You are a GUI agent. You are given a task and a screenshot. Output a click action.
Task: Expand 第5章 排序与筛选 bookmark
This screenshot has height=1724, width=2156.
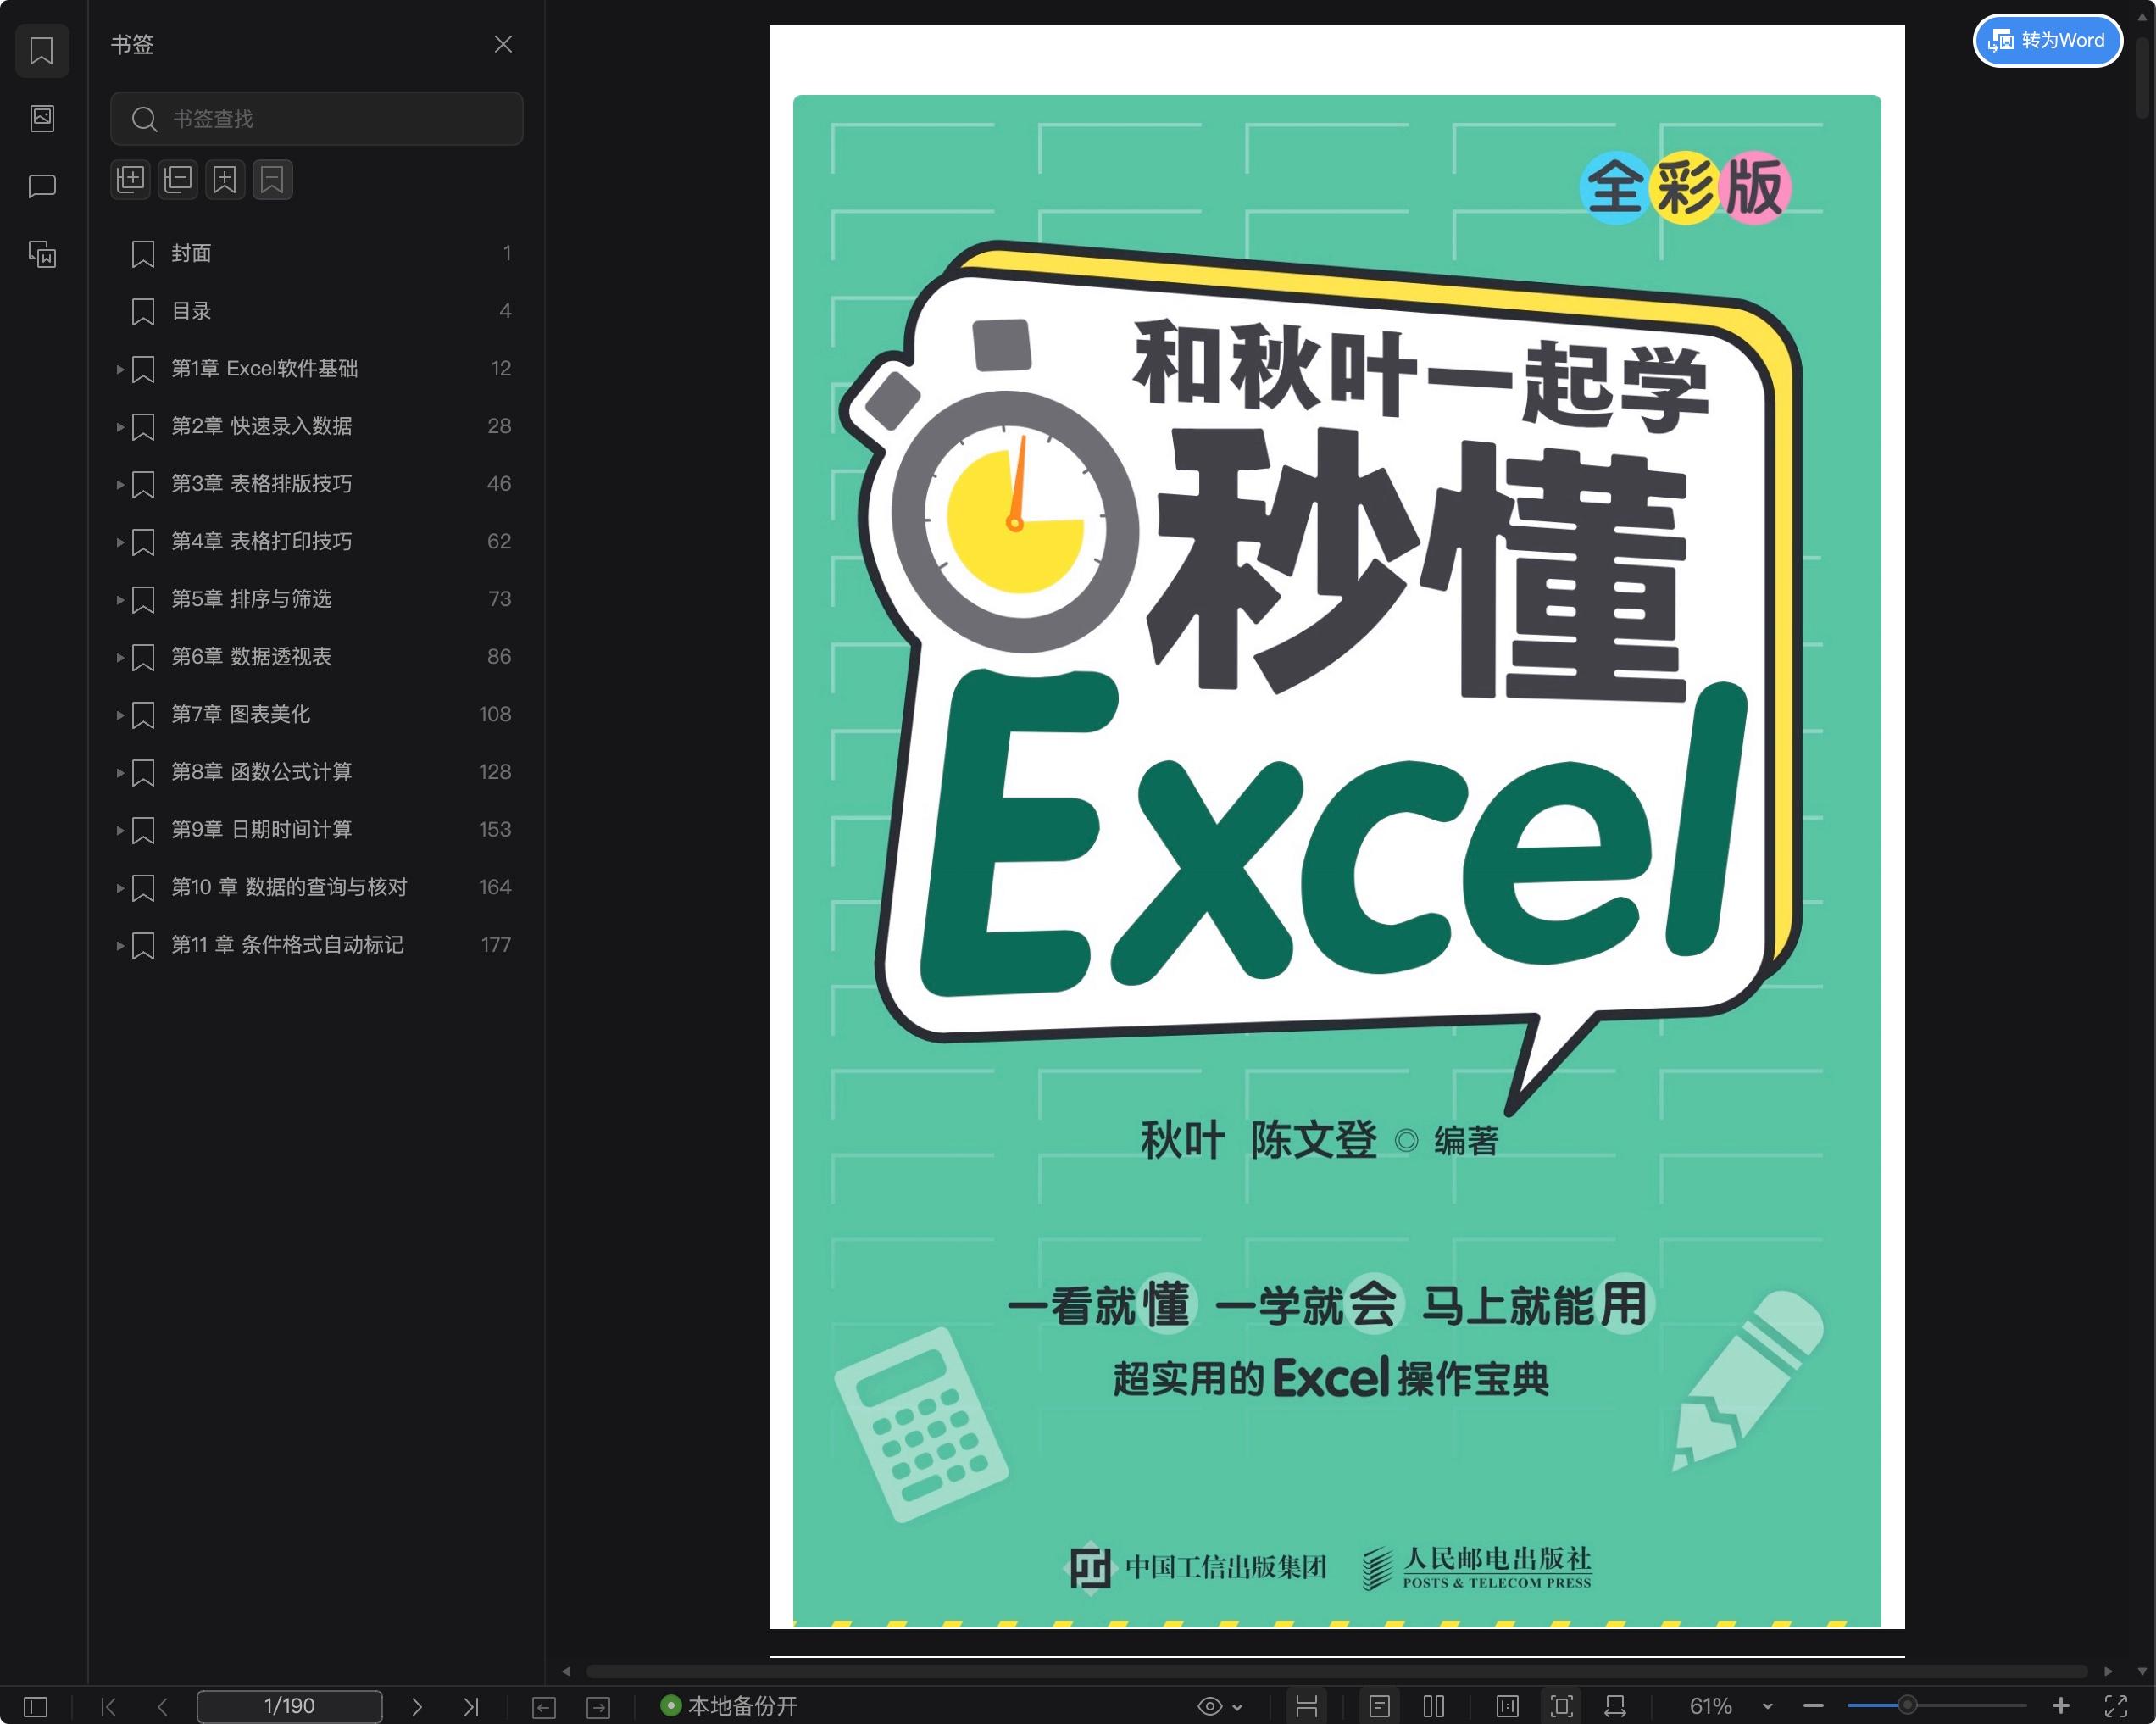click(120, 600)
